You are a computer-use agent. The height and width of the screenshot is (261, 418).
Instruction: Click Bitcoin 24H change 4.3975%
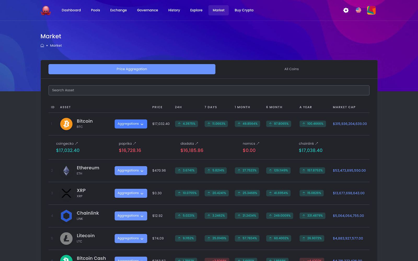click(187, 124)
